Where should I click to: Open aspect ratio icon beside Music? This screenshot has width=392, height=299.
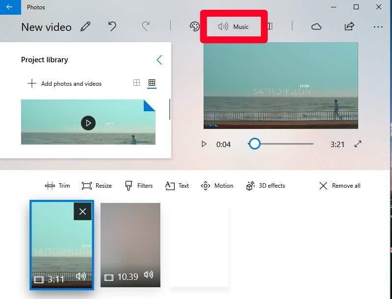tap(270, 26)
